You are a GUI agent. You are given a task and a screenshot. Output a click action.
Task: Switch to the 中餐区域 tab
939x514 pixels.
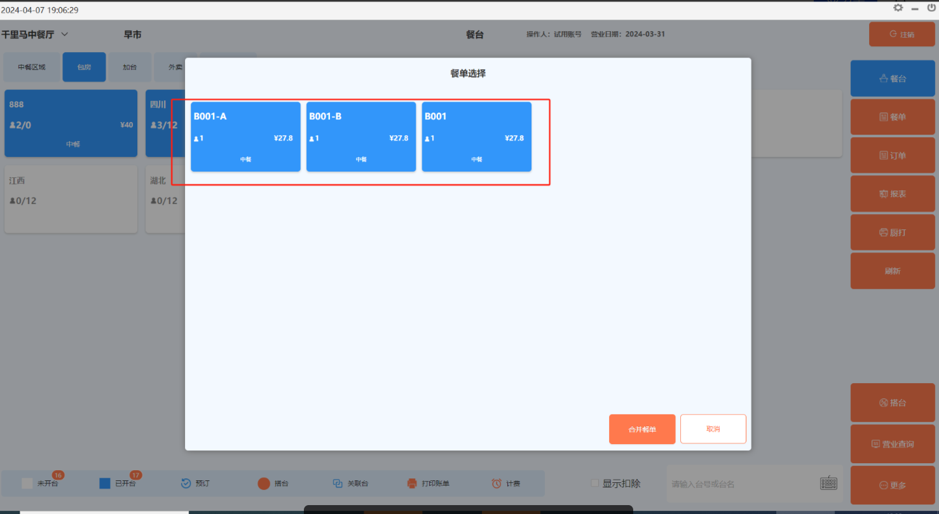pos(32,67)
